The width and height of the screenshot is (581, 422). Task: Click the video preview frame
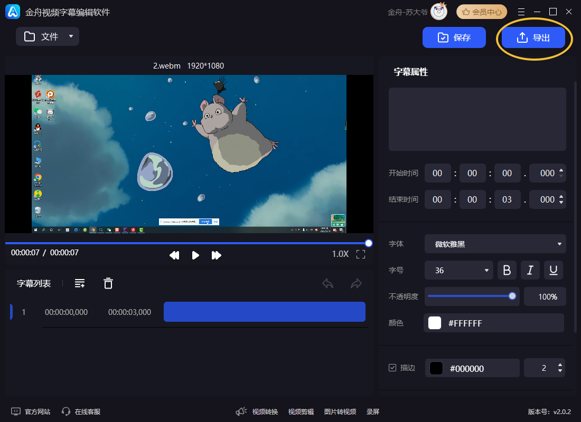click(189, 154)
